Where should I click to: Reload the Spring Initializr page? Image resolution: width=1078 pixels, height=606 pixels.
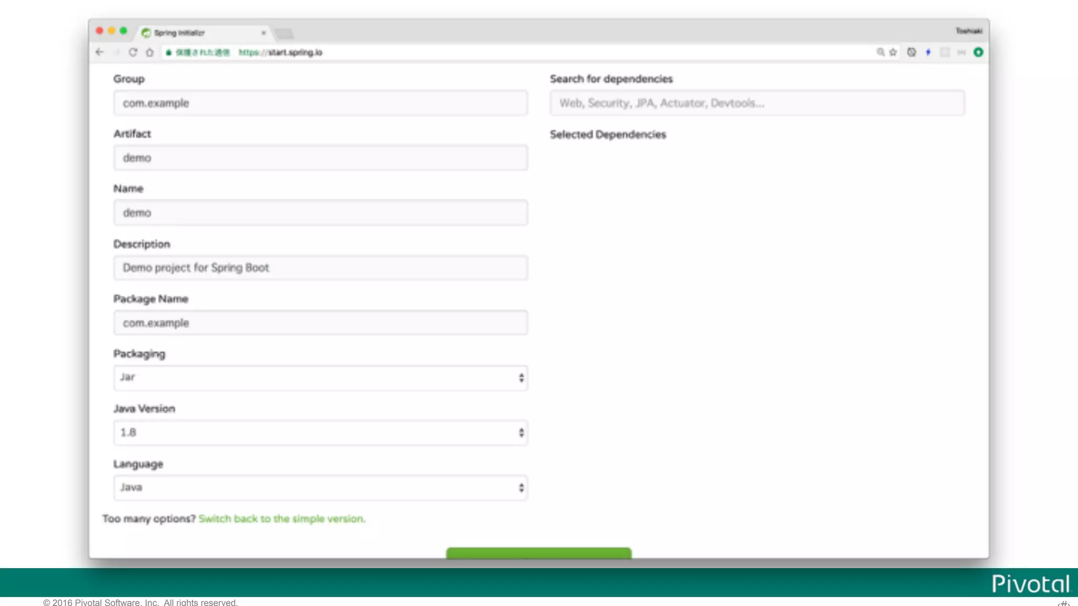click(x=133, y=52)
